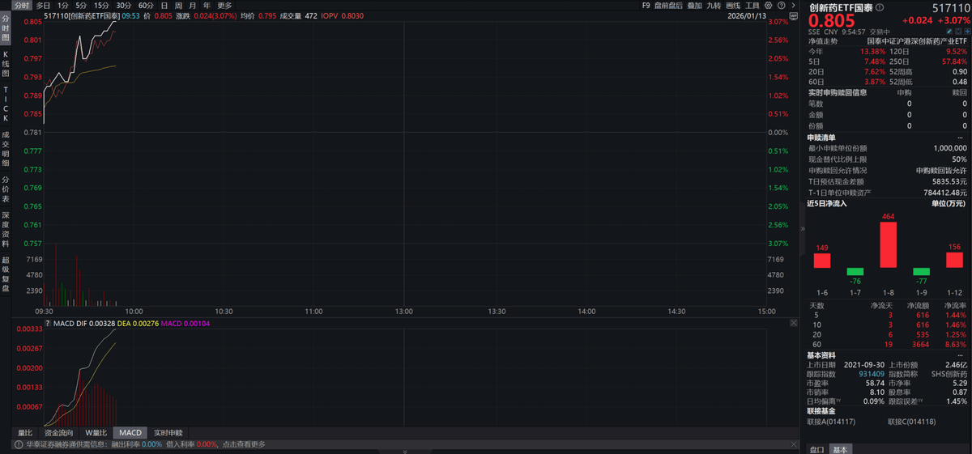Open the 工具 tools menu
The image size is (972, 454).
tap(752, 5)
